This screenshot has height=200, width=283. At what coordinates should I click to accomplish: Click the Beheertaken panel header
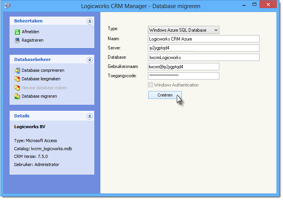(52, 21)
